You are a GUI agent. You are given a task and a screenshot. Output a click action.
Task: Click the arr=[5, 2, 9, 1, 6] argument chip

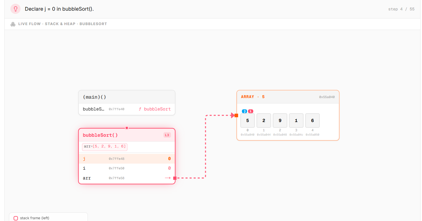tap(105, 147)
